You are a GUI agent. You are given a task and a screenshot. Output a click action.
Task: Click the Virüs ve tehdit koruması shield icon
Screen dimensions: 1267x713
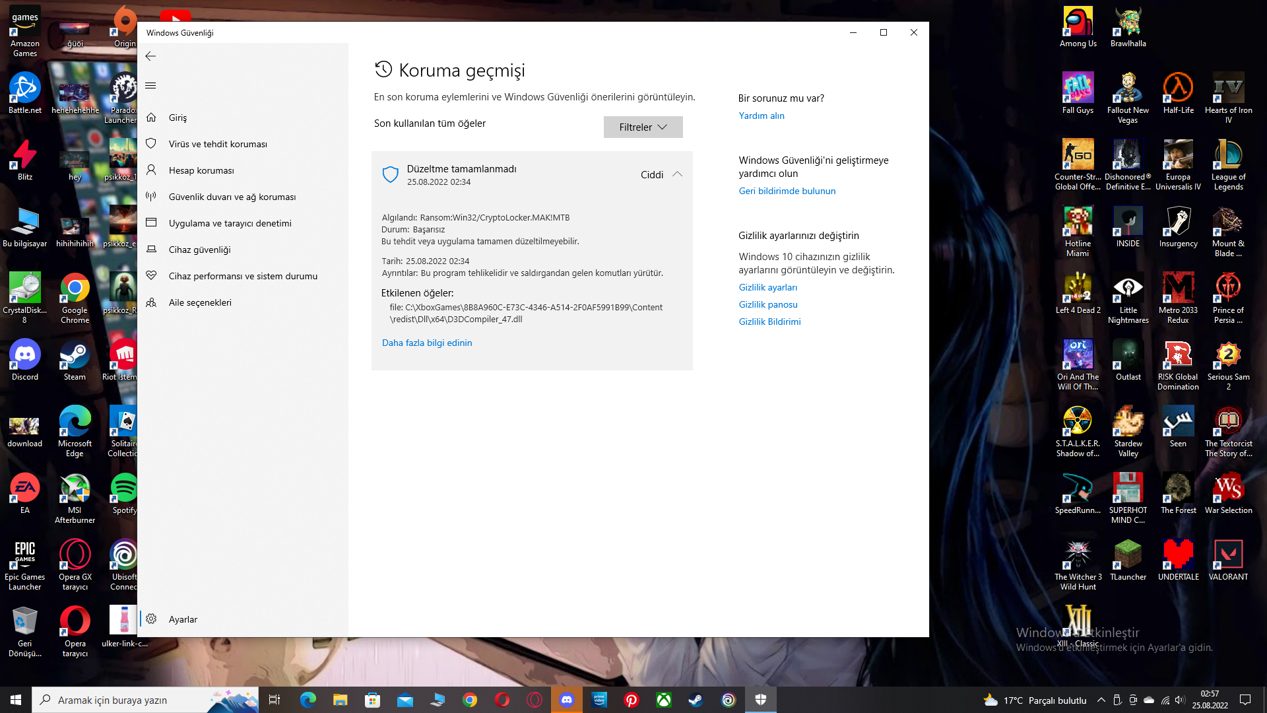click(151, 144)
